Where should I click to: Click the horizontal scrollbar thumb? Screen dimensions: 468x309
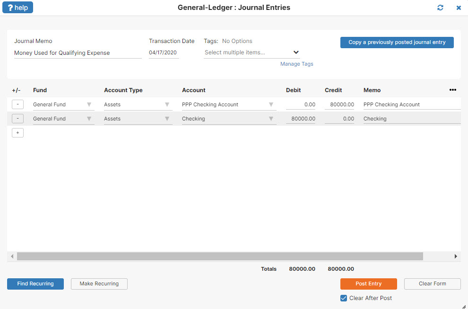point(220,256)
